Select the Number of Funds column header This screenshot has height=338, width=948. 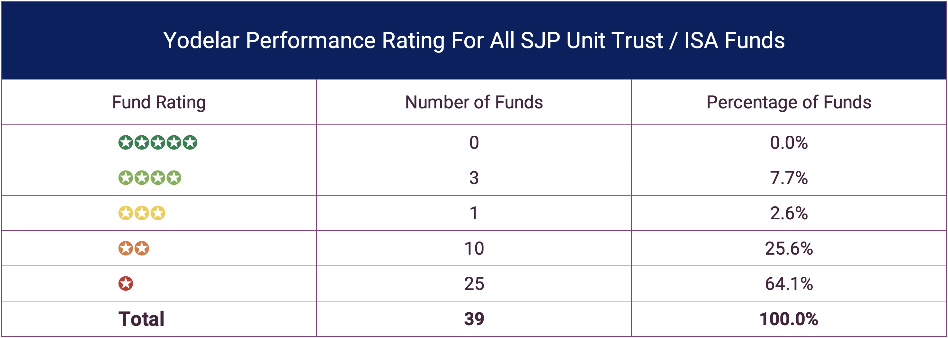coord(474,102)
